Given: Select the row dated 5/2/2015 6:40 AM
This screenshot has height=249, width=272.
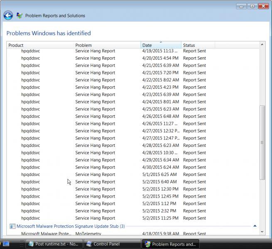Looking at the screenshot, I should click(133, 182).
